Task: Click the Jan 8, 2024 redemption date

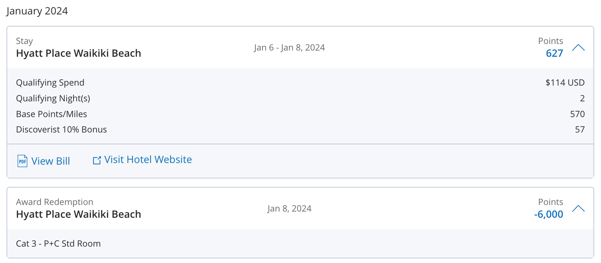Action: coord(289,209)
